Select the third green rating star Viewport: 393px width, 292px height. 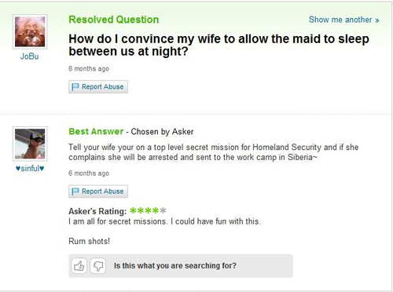(x=149, y=210)
